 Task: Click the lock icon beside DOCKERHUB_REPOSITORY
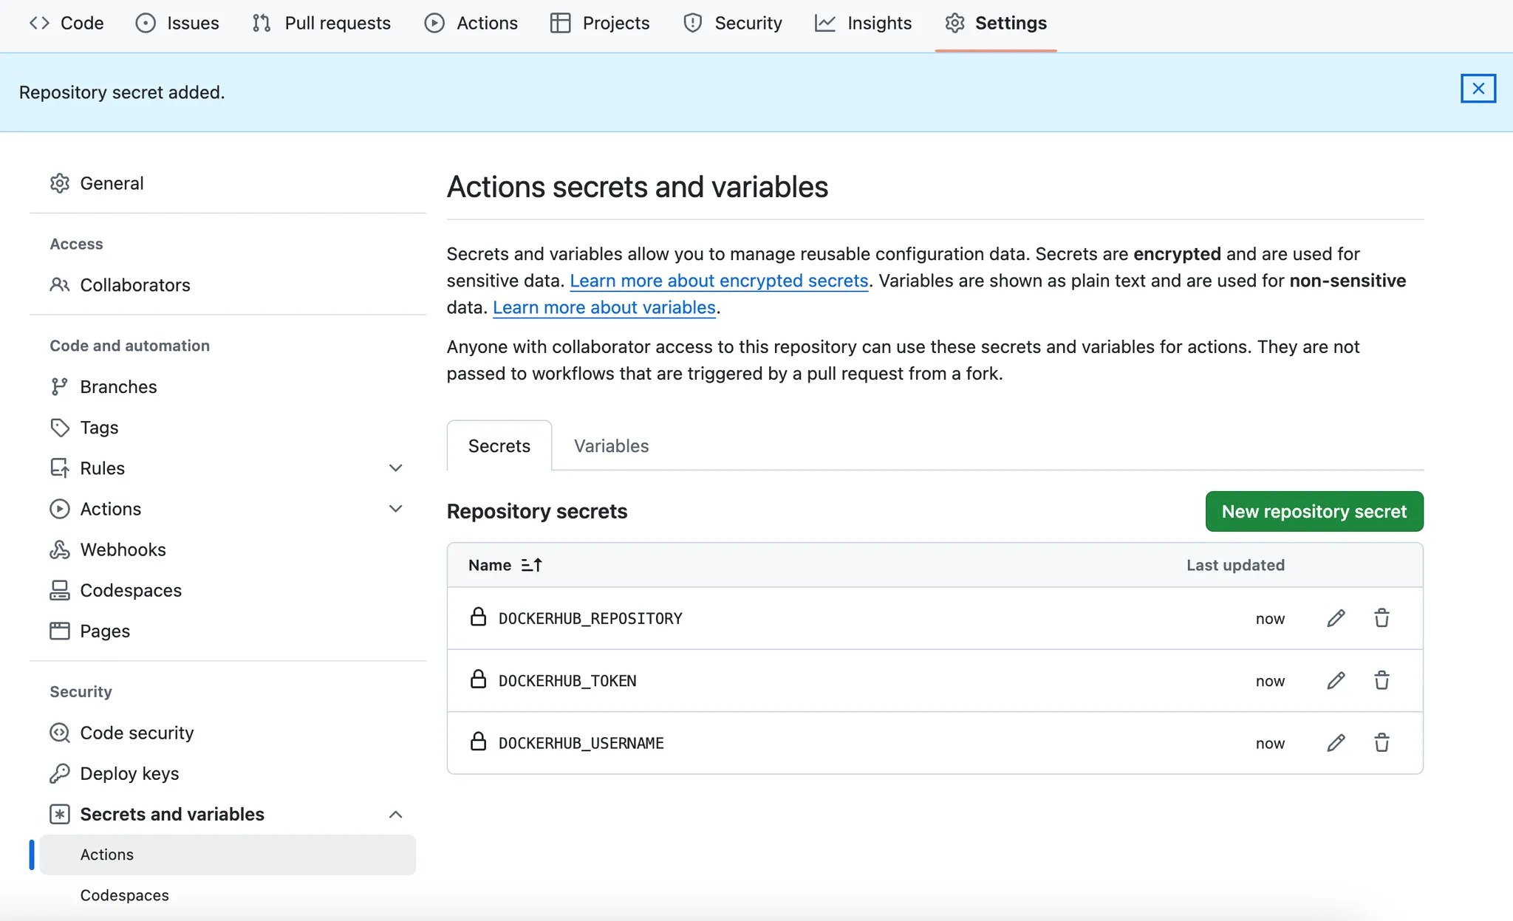tap(478, 617)
